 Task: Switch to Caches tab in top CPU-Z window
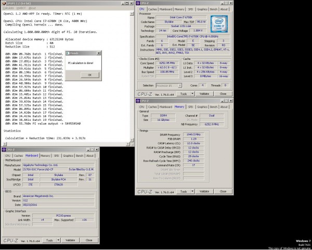tap(152, 9)
